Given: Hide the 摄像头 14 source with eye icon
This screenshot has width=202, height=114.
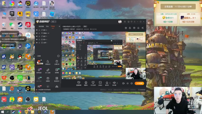Looking at the screenshot, I should point(37,33).
